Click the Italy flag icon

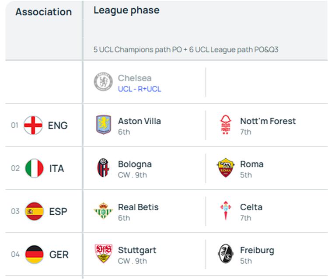(x=34, y=168)
